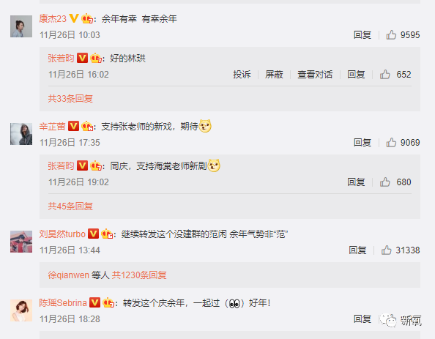This screenshot has width=435, height=339.
Task: Open the 徐qianwen username link
Action: pyautogui.click(x=69, y=275)
